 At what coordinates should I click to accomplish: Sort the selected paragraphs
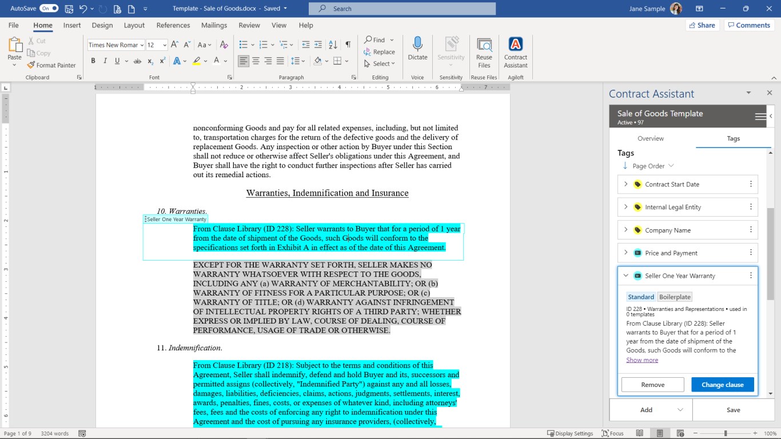[x=333, y=45]
